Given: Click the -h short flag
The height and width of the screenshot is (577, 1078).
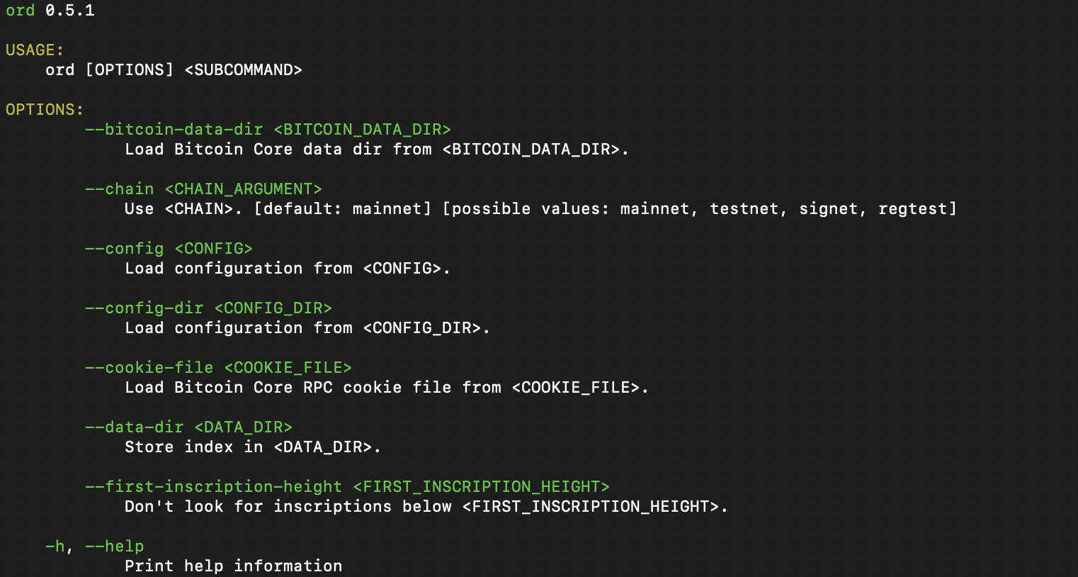Looking at the screenshot, I should 55,547.
